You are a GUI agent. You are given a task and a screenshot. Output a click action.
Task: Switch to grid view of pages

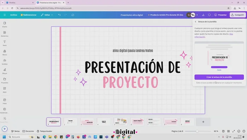click(228, 131)
